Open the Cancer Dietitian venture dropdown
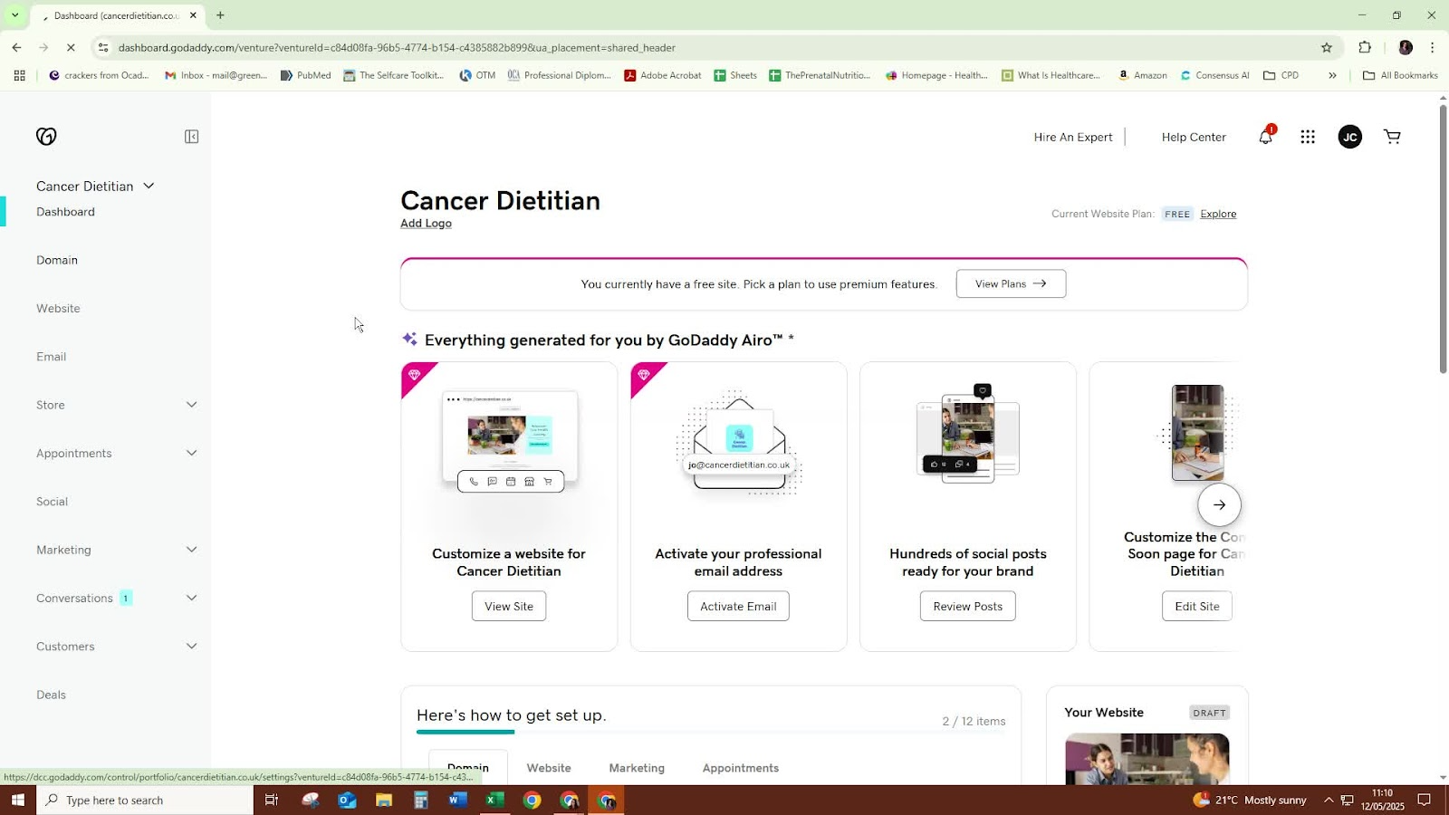Viewport: 1449px width, 815px height. [95, 186]
